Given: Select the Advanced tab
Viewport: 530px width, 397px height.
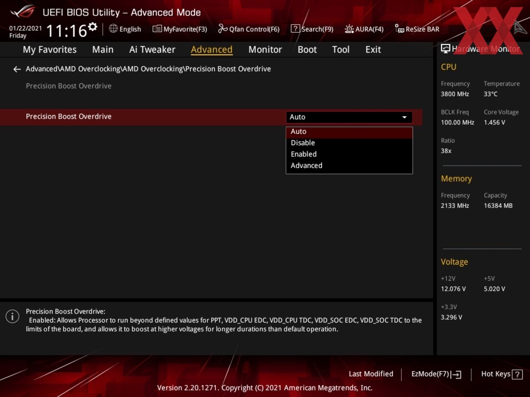Looking at the screenshot, I should [x=212, y=49].
